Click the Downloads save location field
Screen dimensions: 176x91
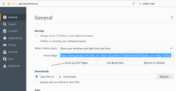pyautogui.click(x=107, y=76)
